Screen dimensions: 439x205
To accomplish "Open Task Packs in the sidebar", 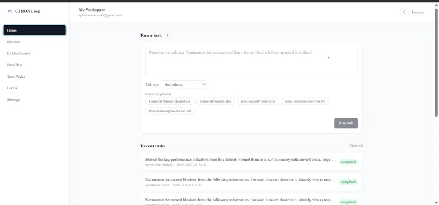I will [x=16, y=76].
